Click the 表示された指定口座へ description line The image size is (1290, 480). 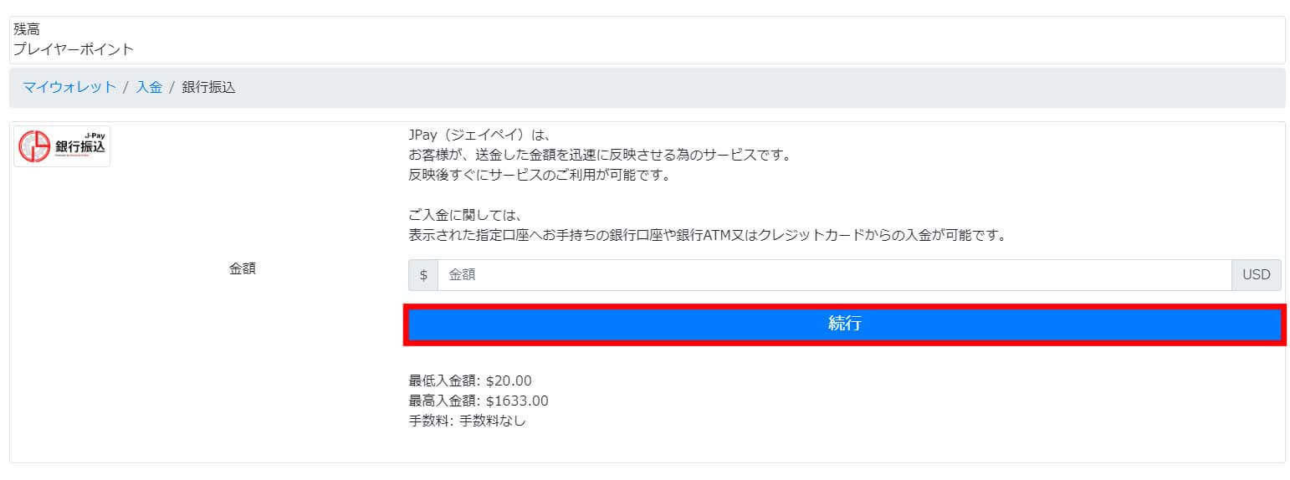click(707, 236)
